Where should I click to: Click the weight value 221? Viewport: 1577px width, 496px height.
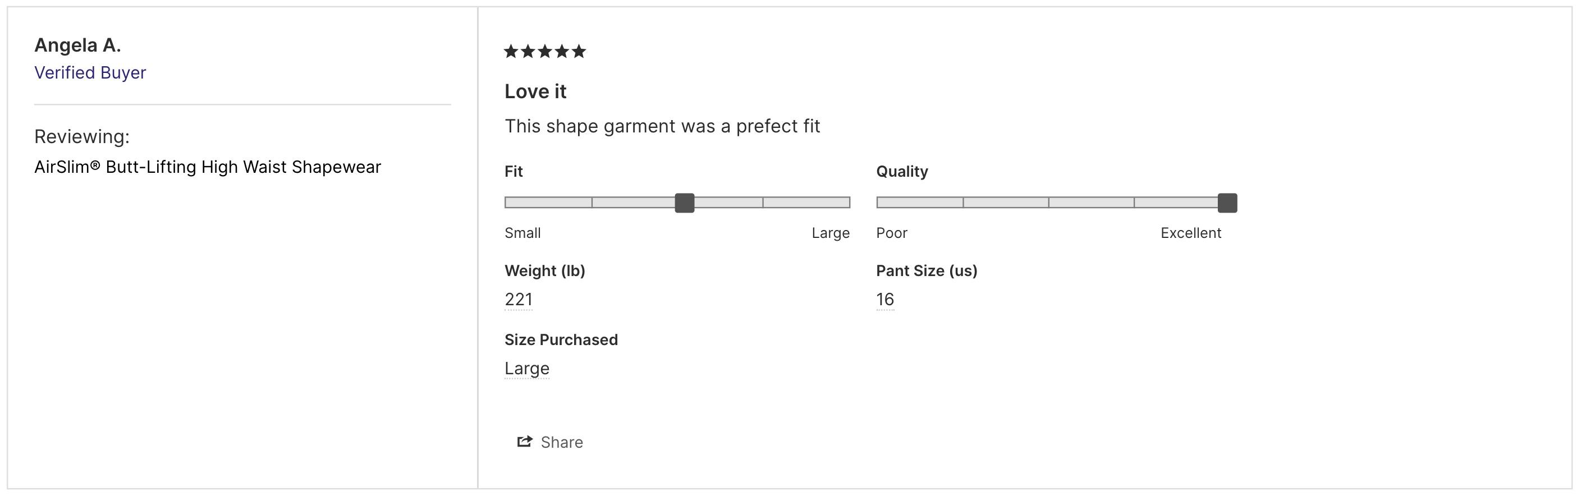(519, 300)
